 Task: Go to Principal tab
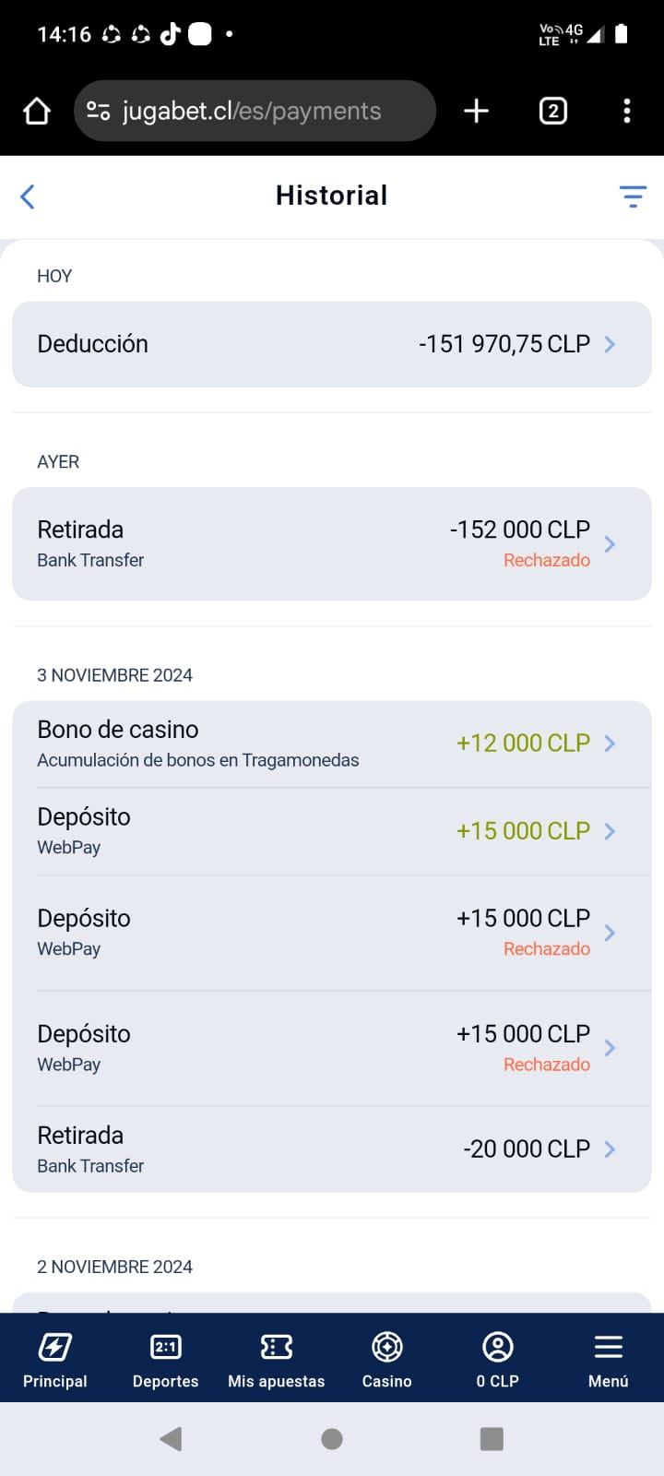(x=55, y=1359)
